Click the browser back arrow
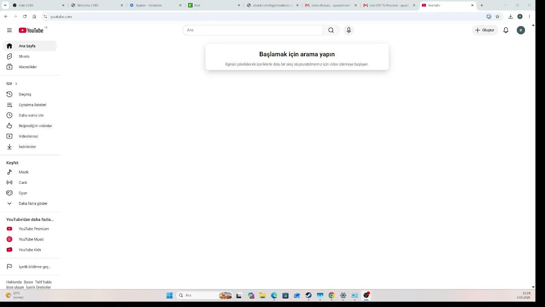545x307 pixels. (6, 17)
